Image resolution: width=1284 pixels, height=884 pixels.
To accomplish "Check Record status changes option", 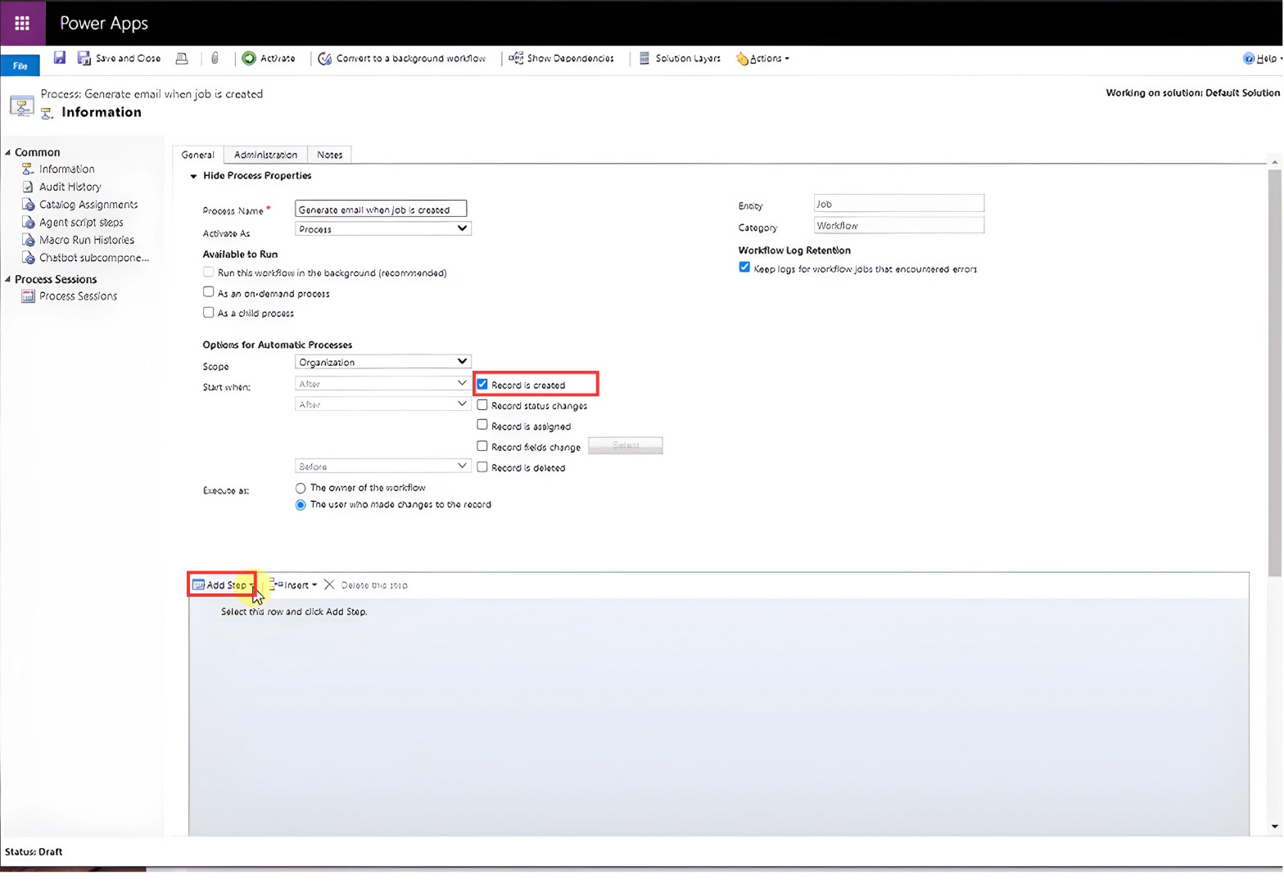I will point(482,404).
